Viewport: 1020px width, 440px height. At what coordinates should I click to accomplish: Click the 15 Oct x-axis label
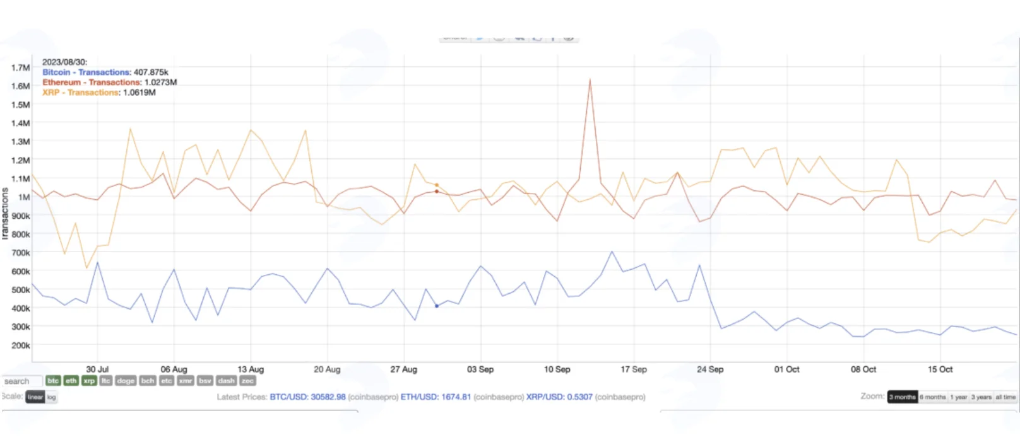pos(940,369)
